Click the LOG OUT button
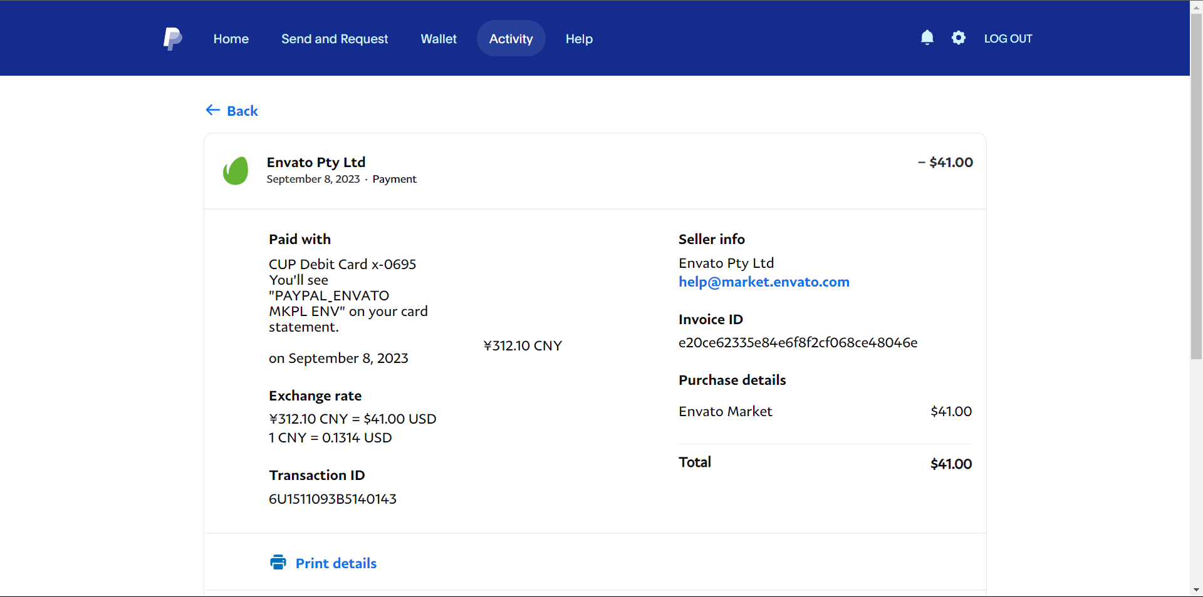This screenshot has width=1203, height=597. pos(1008,39)
